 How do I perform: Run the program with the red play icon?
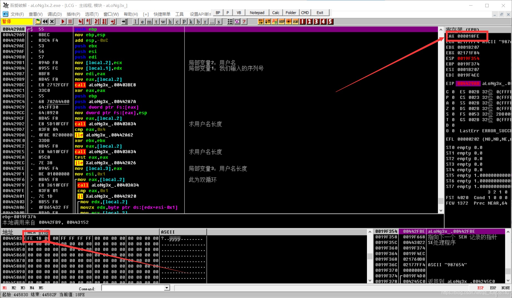coord(63,22)
